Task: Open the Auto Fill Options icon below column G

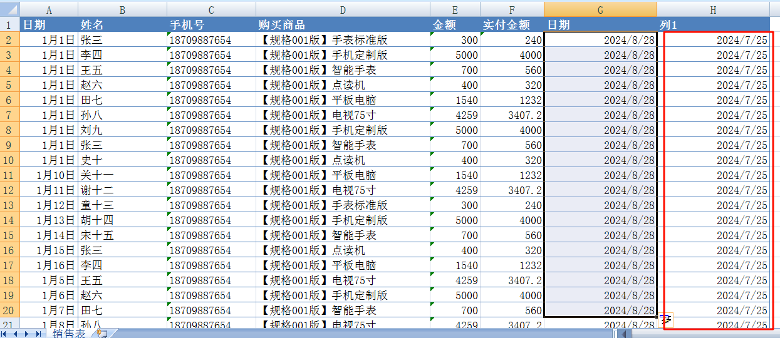Action: pos(665,320)
